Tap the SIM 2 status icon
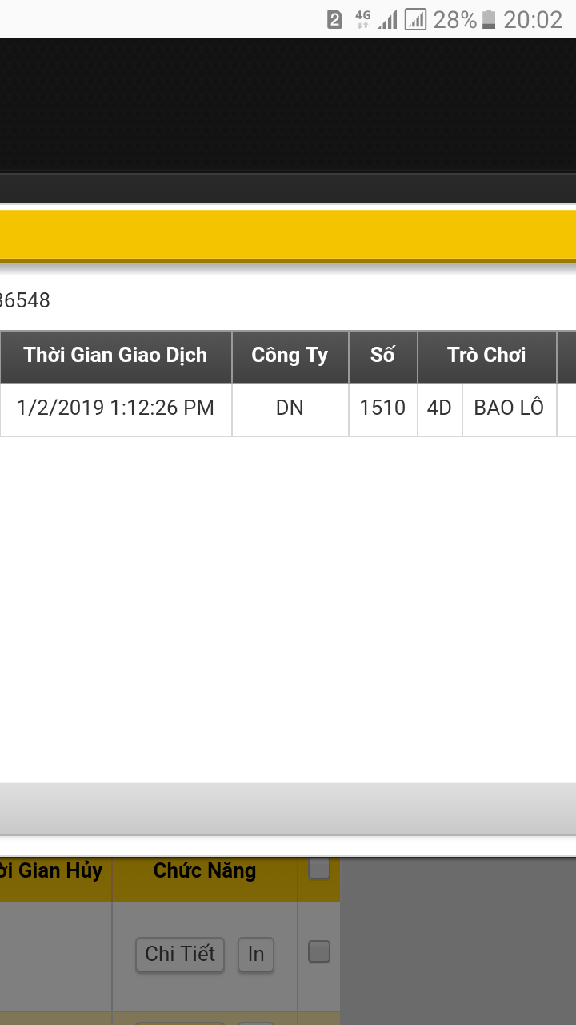 pos(335,19)
